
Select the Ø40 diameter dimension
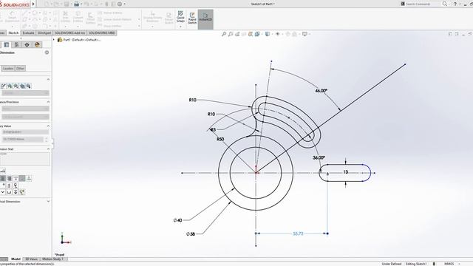coord(177,220)
